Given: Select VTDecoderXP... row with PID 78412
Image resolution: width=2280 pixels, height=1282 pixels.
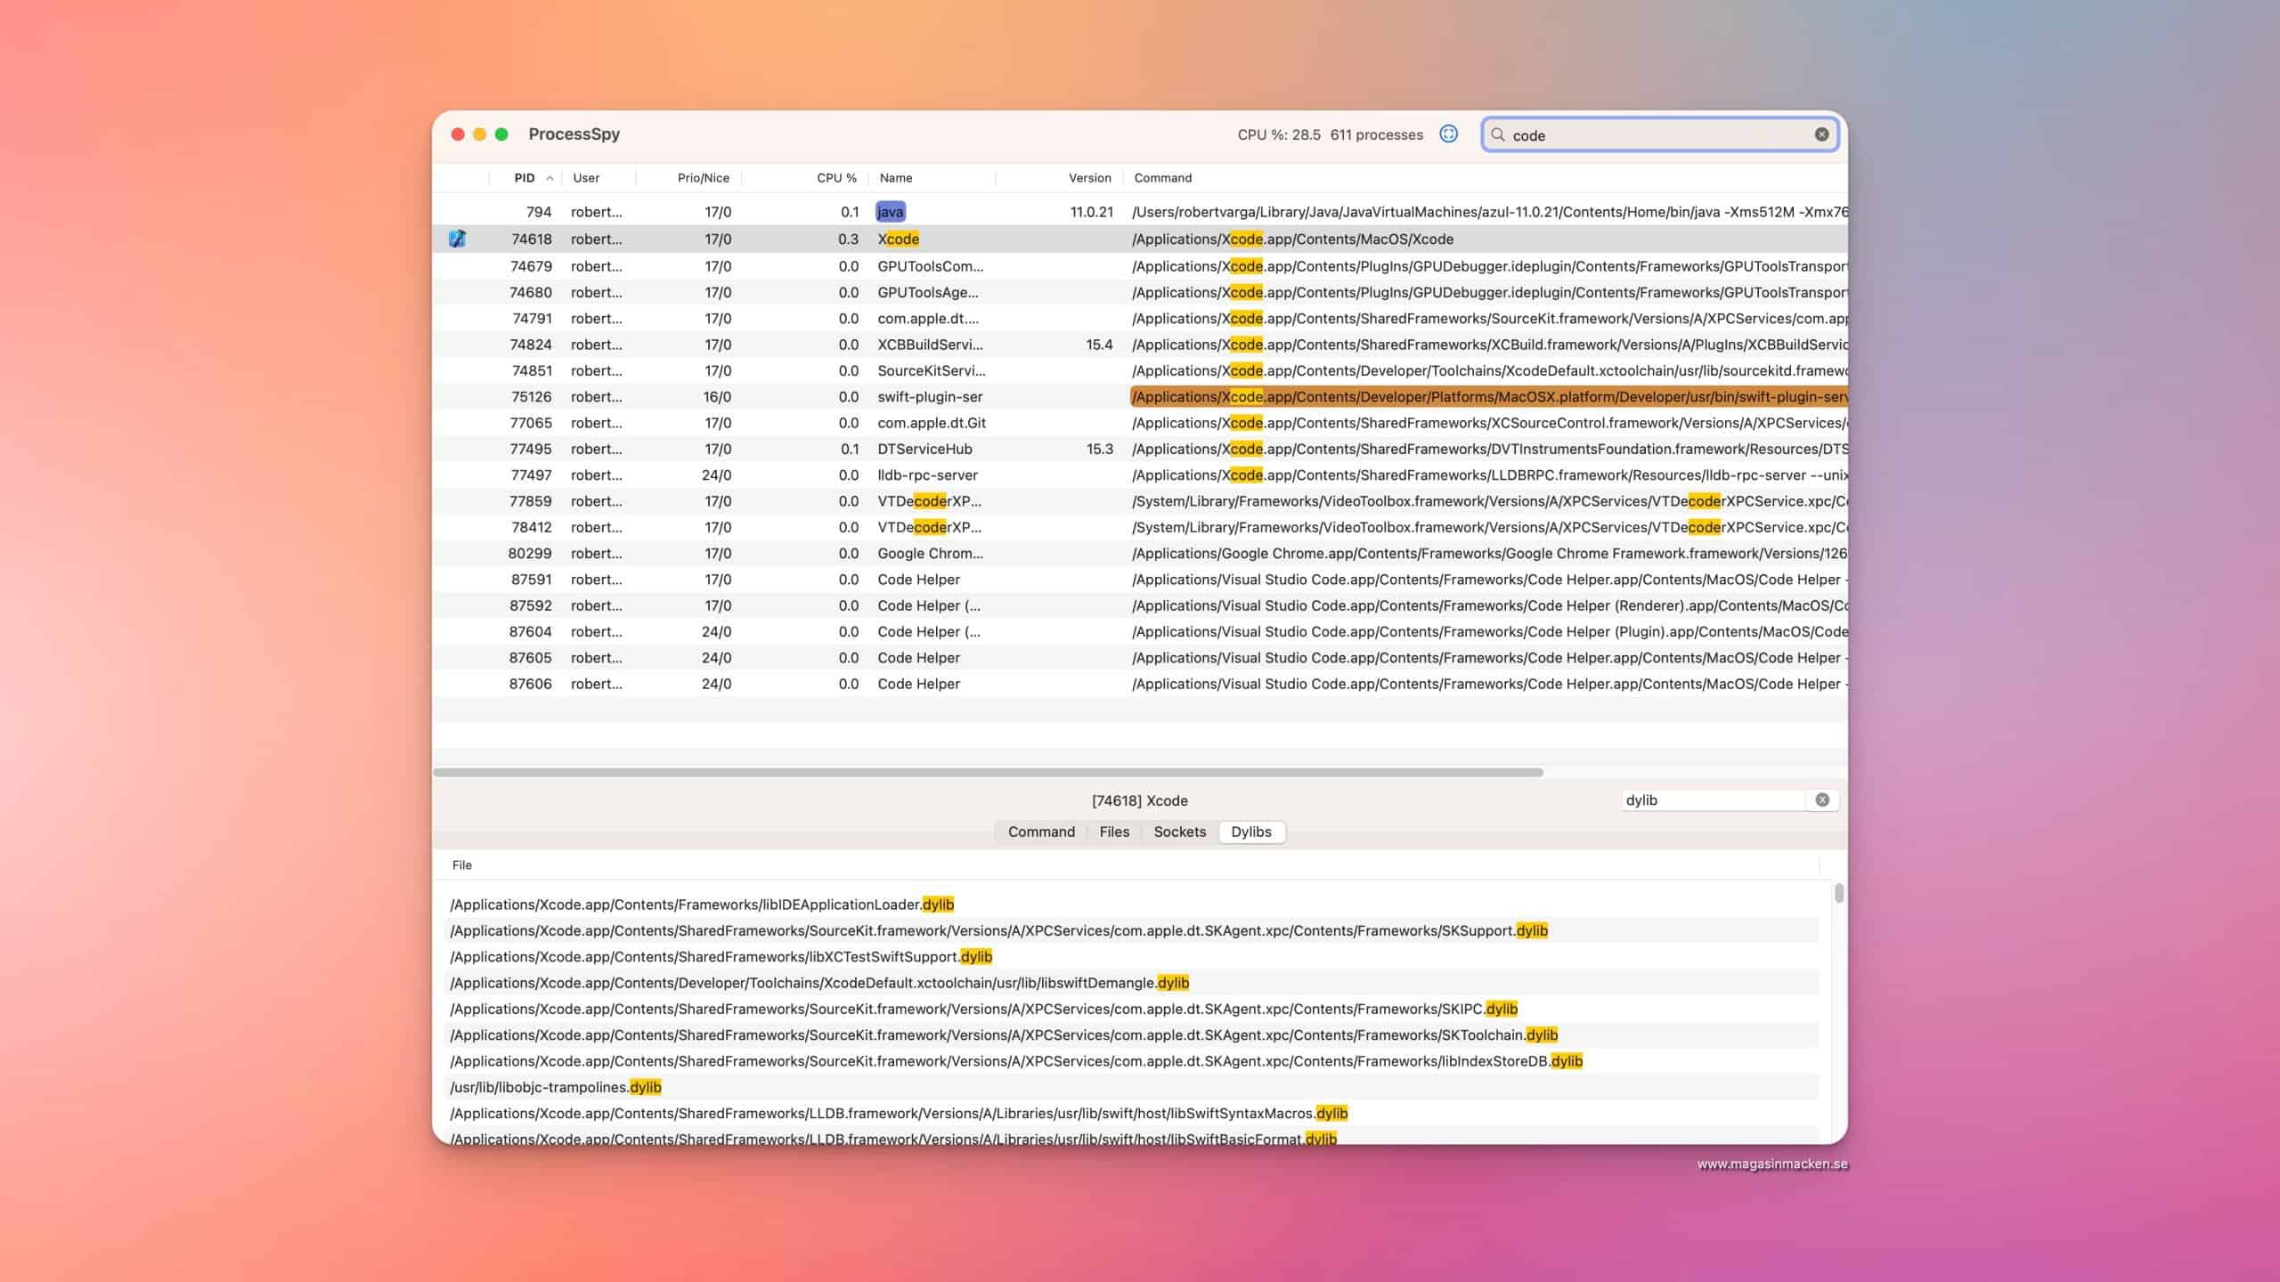Looking at the screenshot, I should pos(1140,527).
